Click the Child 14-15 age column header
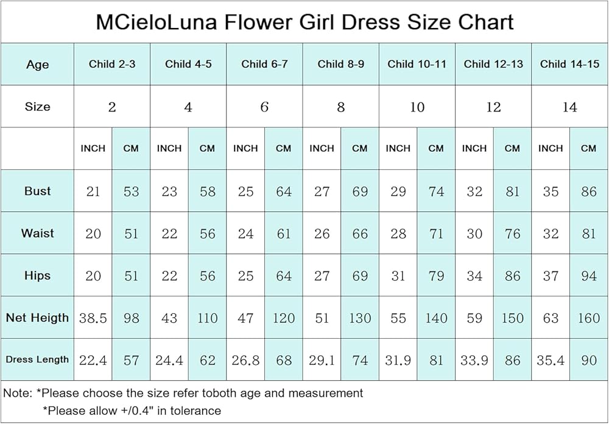 [569, 64]
